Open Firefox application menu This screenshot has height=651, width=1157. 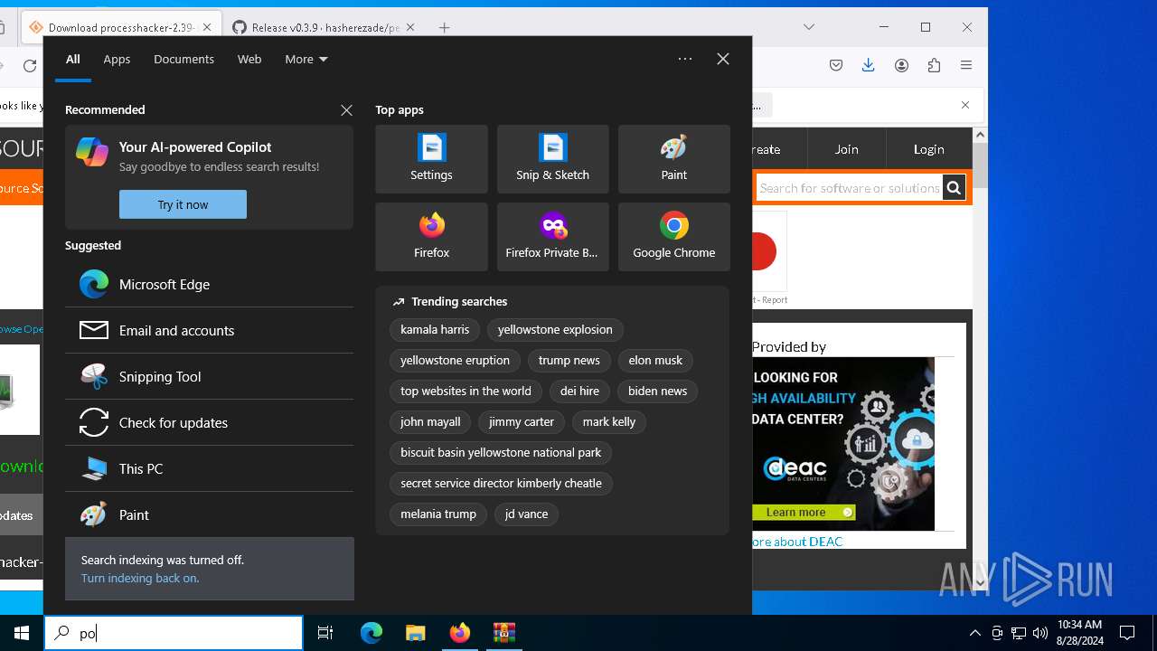coord(966,65)
